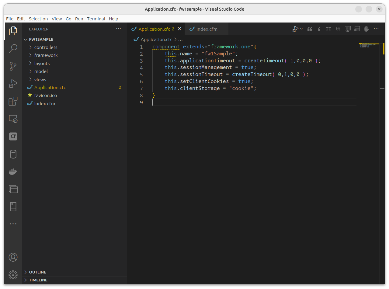Click the table import arrow toolbar icon

click(357, 29)
